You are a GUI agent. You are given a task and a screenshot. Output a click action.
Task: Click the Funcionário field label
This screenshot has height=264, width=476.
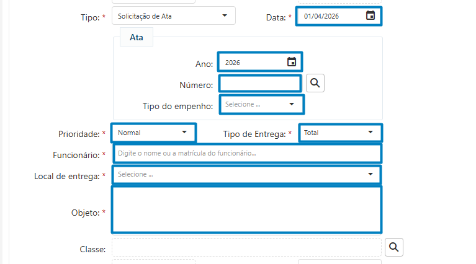75,154
